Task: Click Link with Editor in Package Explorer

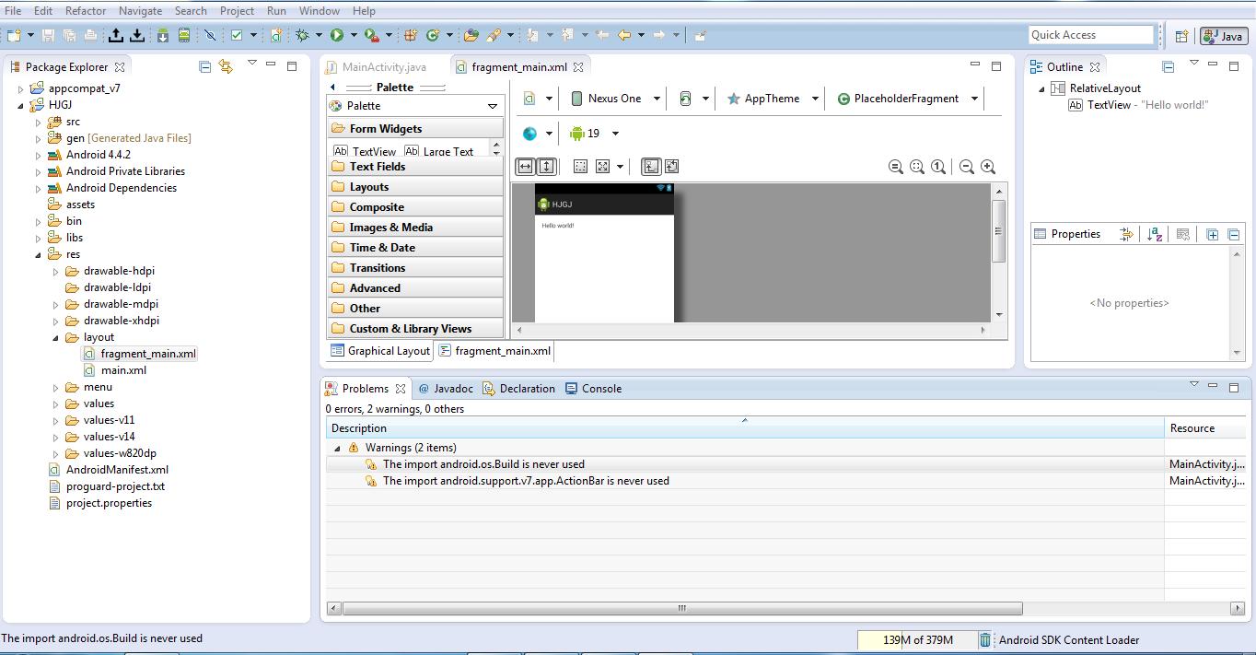Action: click(x=226, y=66)
